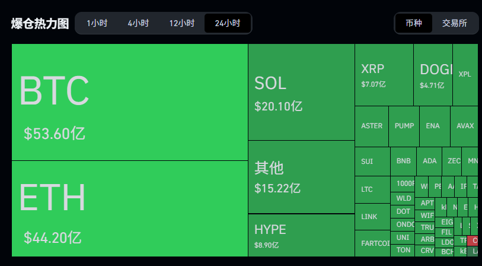Viewport: 482px width, 266px height.
Task: Select the PUMP heatmap tile
Action: point(404,126)
